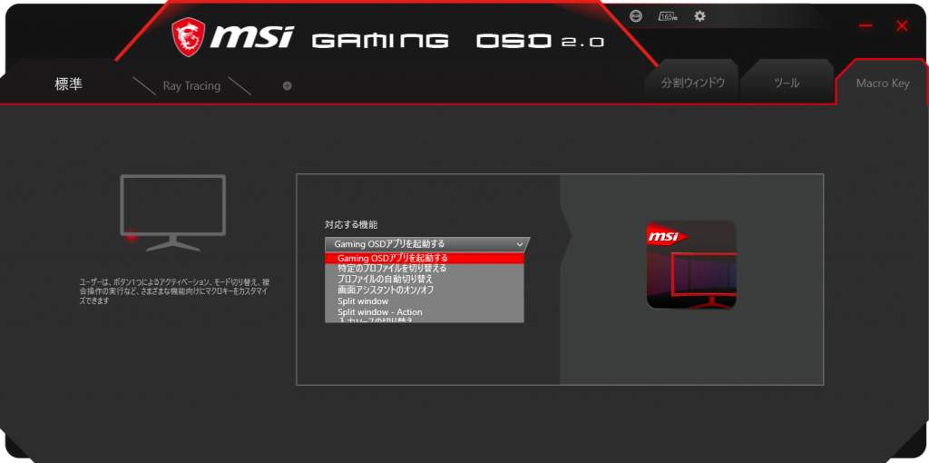The height and width of the screenshot is (463, 929).
Task: Choose 特定のプロファイルを切り替える option
Action: tap(425, 269)
